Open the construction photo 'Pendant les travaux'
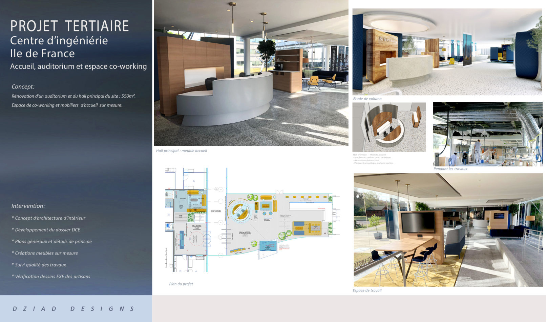Viewport: 546px width, 322px height. coord(487,134)
